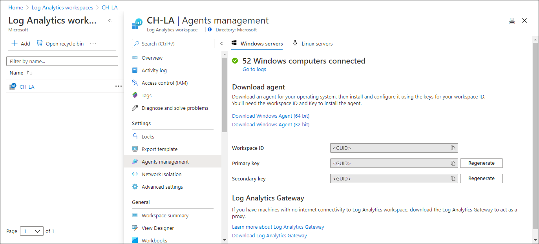Click in the Filter by name field
The image size is (539, 244).
pyautogui.click(x=62, y=61)
